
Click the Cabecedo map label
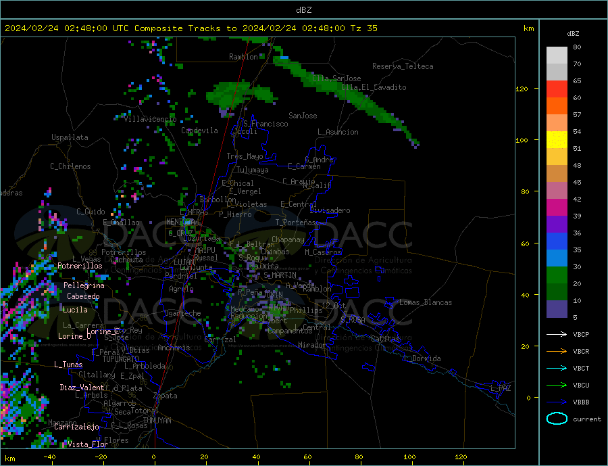(x=83, y=296)
